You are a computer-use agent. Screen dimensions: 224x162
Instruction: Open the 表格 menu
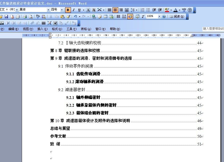[x=86, y=29]
